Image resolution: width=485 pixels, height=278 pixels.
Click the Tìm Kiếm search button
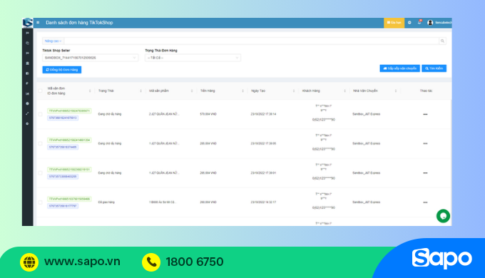pos(434,68)
